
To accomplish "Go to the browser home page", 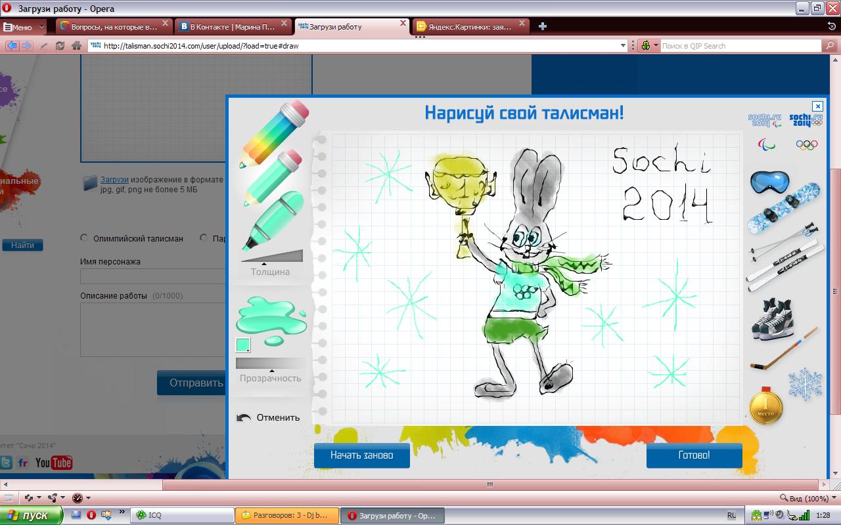I will [x=76, y=46].
